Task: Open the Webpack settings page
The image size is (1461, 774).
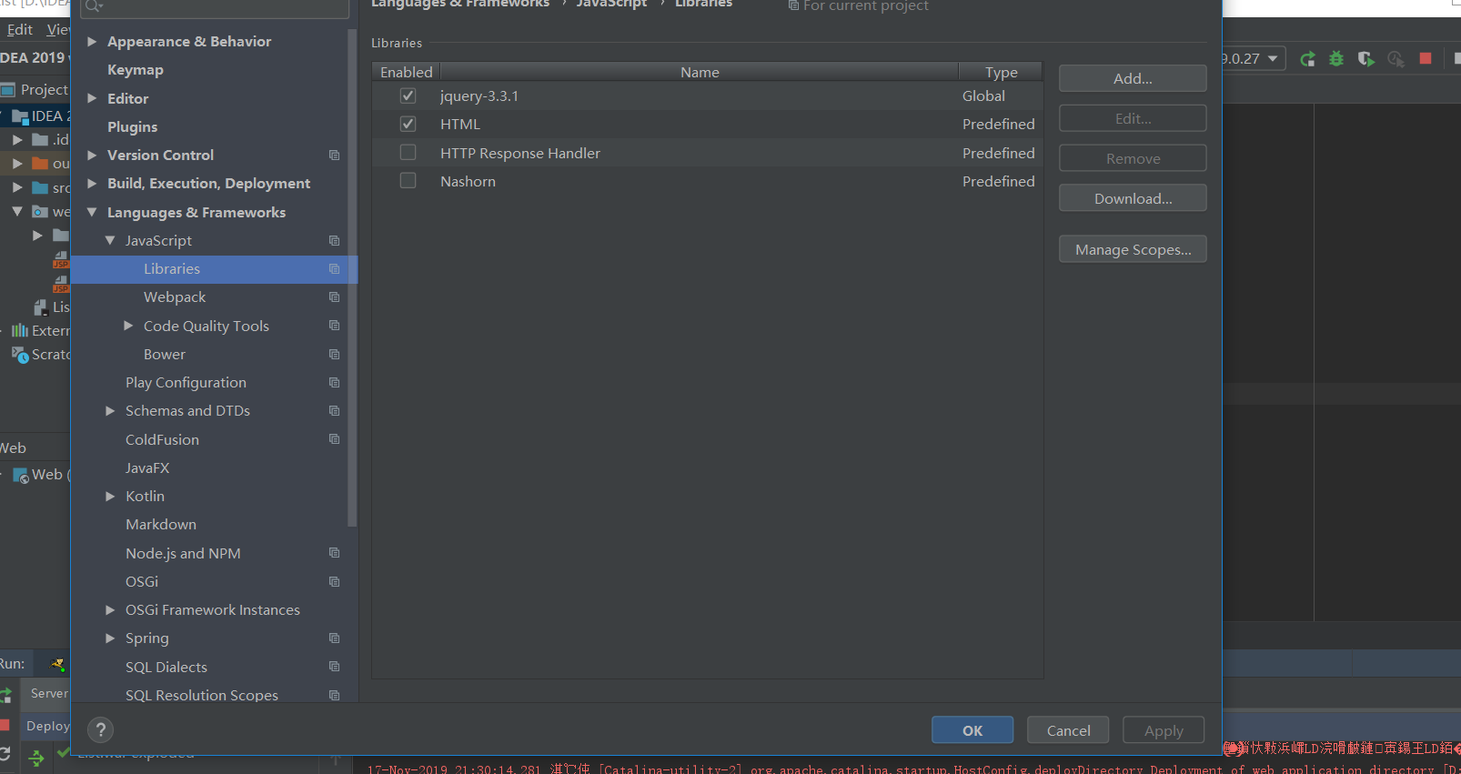Action: tap(175, 297)
